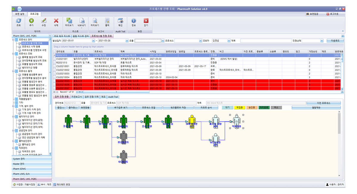
Task: Select the gray 생산팀검토 workflow node
Action: (123, 138)
